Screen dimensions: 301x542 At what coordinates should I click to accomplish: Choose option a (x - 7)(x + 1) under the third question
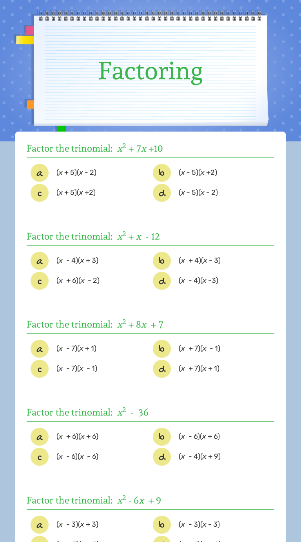(40, 349)
